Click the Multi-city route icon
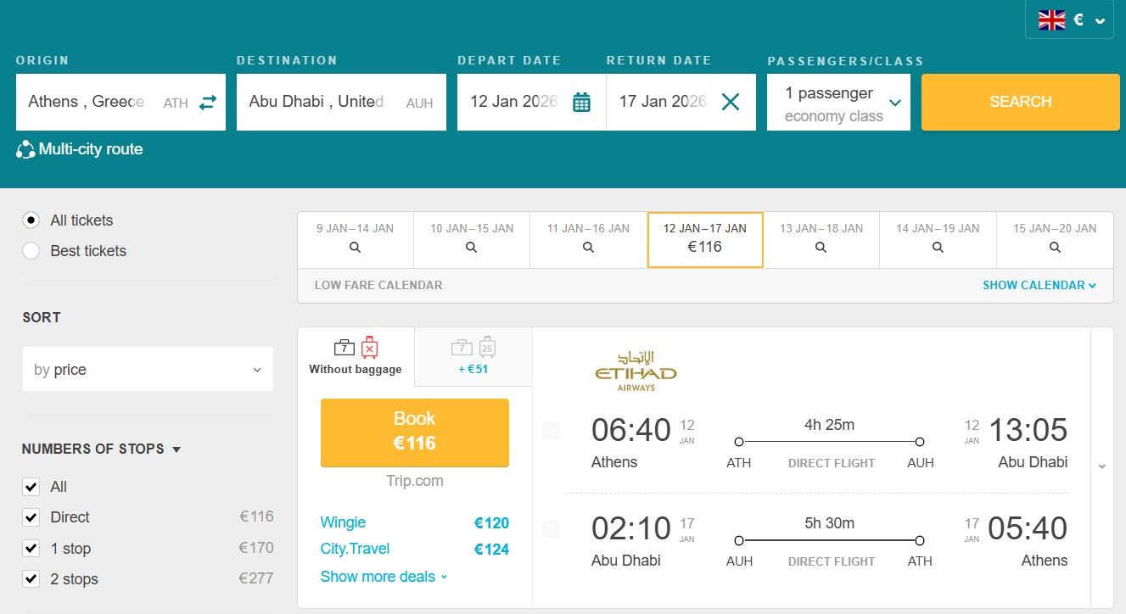 click(26, 148)
